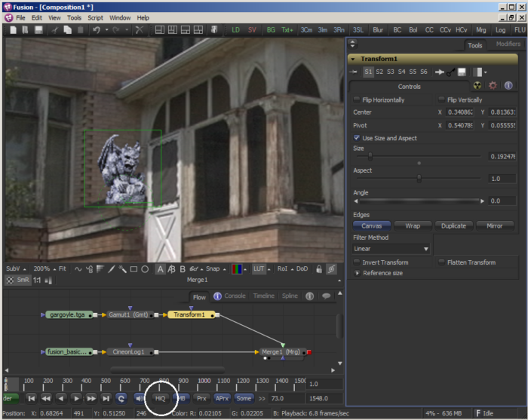This screenshot has width=528, height=420.
Task: Click the save floppy disk icon in main toolbar
Action: (38, 30)
